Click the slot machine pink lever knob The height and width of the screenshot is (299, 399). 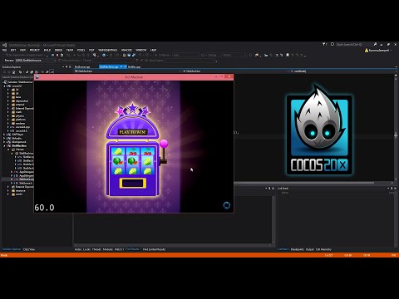pos(164,144)
